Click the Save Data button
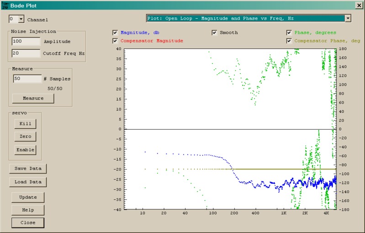 pyautogui.click(x=28, y=169)
